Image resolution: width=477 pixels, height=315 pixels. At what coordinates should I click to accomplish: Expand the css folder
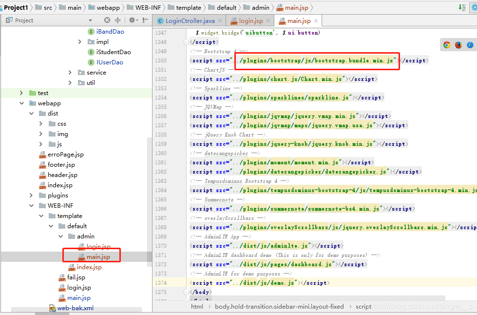(x=41, y=123)
